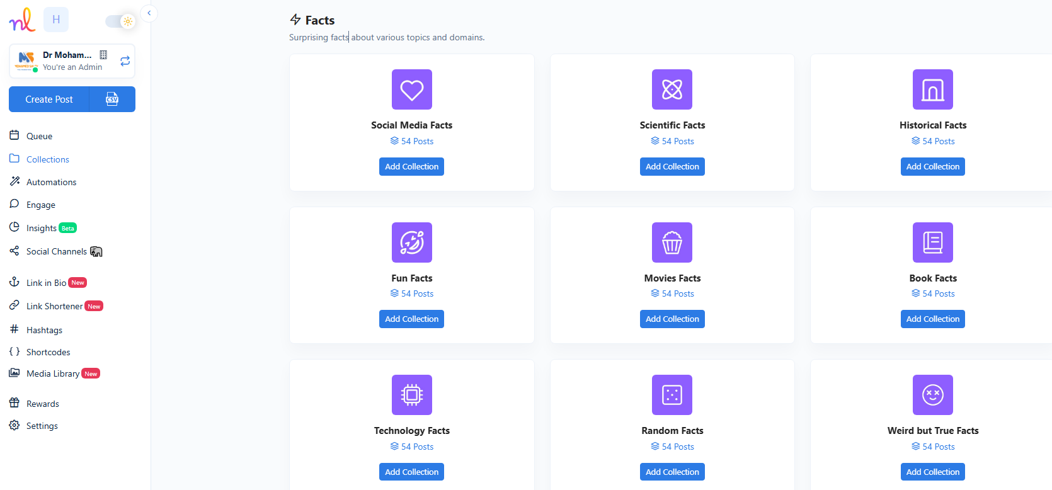Click the Movies Facts popcorn icon
Viewport: 1052px width, 490px height.
coord(672,242)
